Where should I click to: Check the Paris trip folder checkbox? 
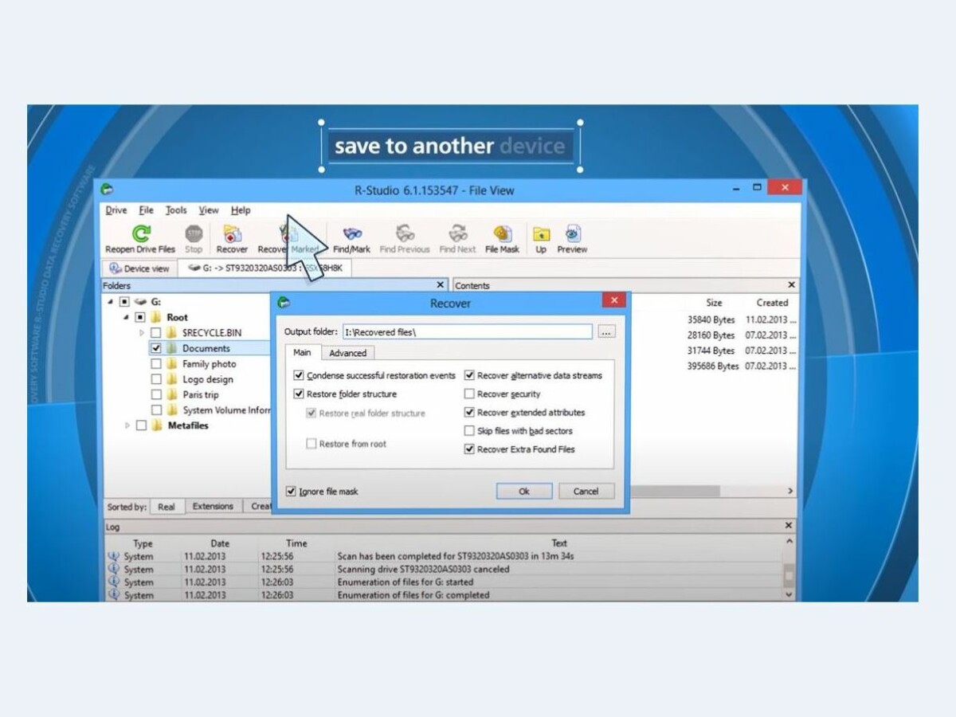tap(156, 394)
